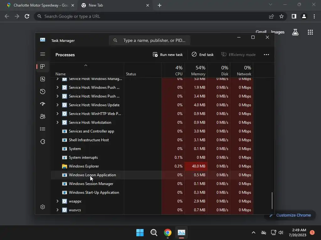Open Windows Start menu
Viewport: 321px width, 240px height.
point(140,232)
